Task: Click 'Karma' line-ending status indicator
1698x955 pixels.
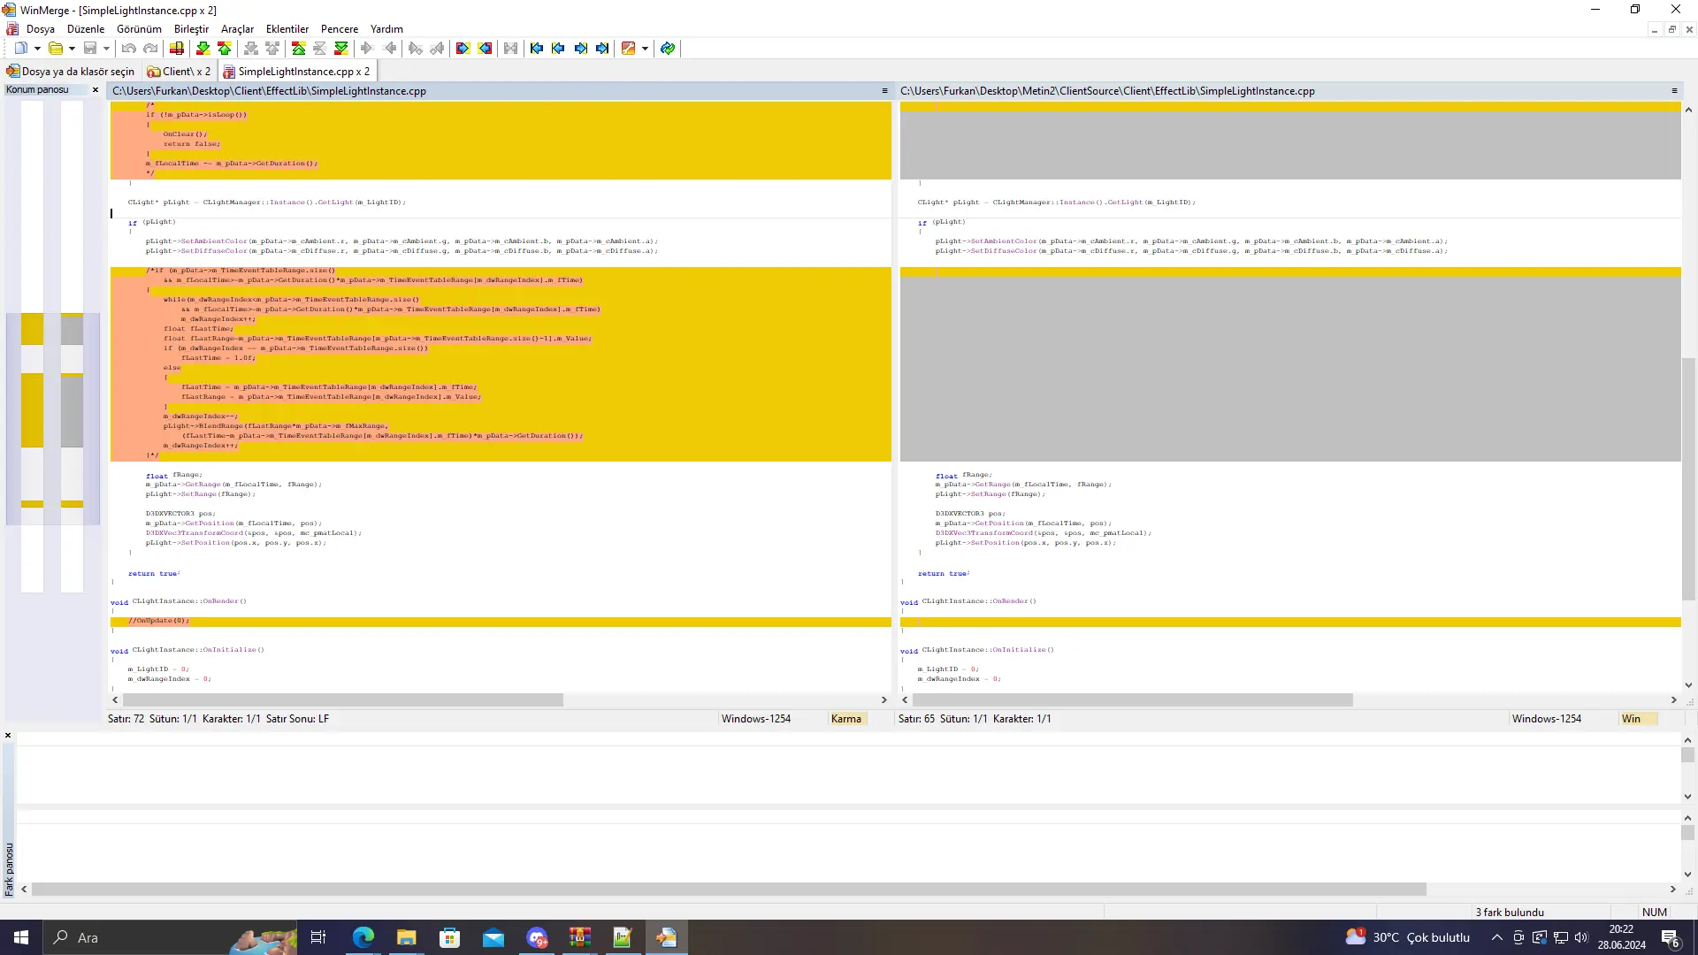Action: pos(846,719)
